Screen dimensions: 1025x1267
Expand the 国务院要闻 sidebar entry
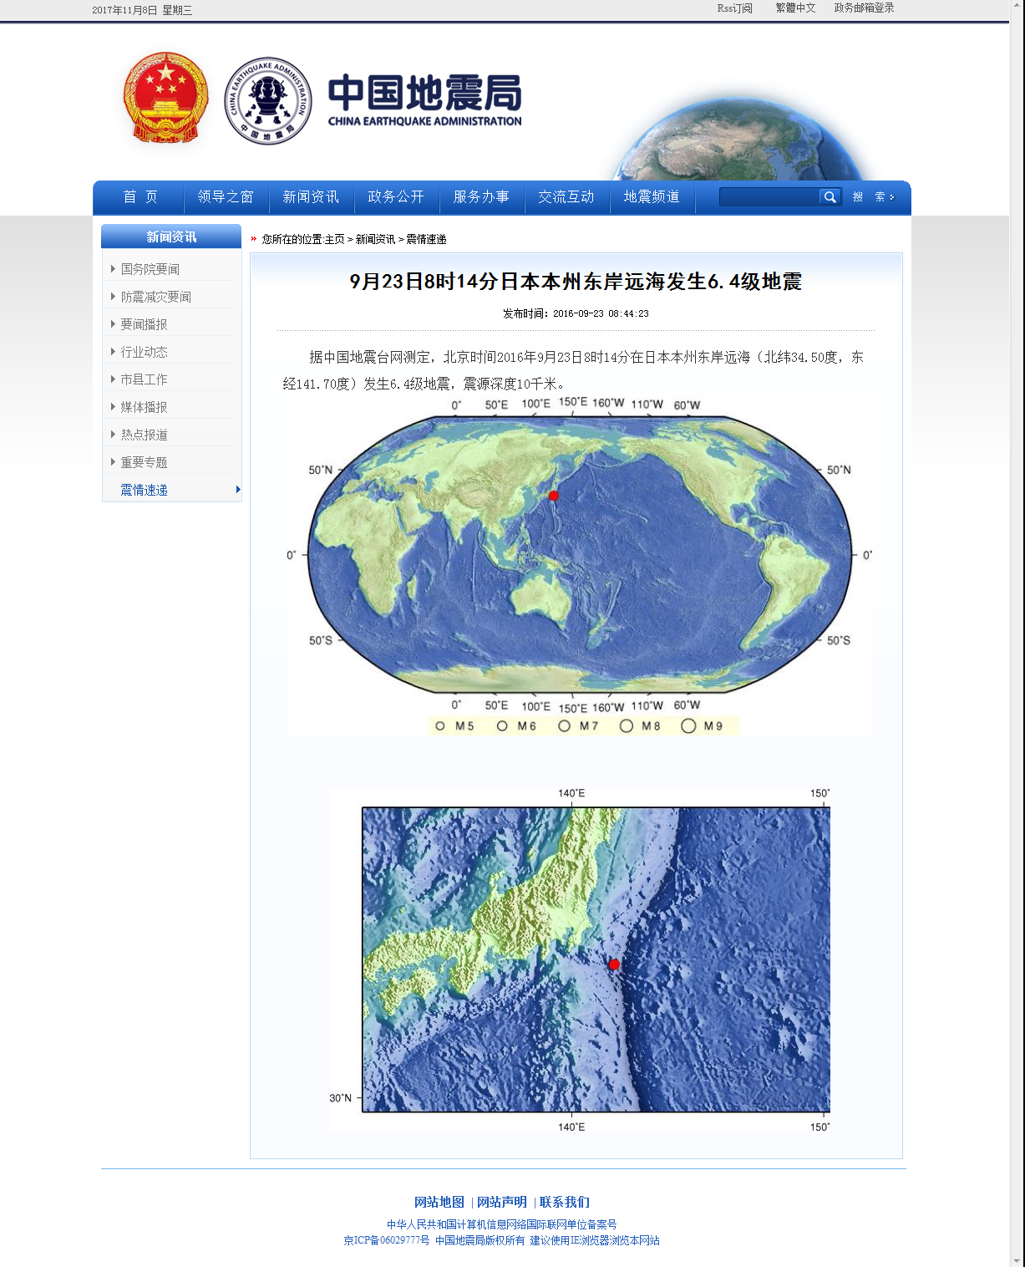point(150,268)
